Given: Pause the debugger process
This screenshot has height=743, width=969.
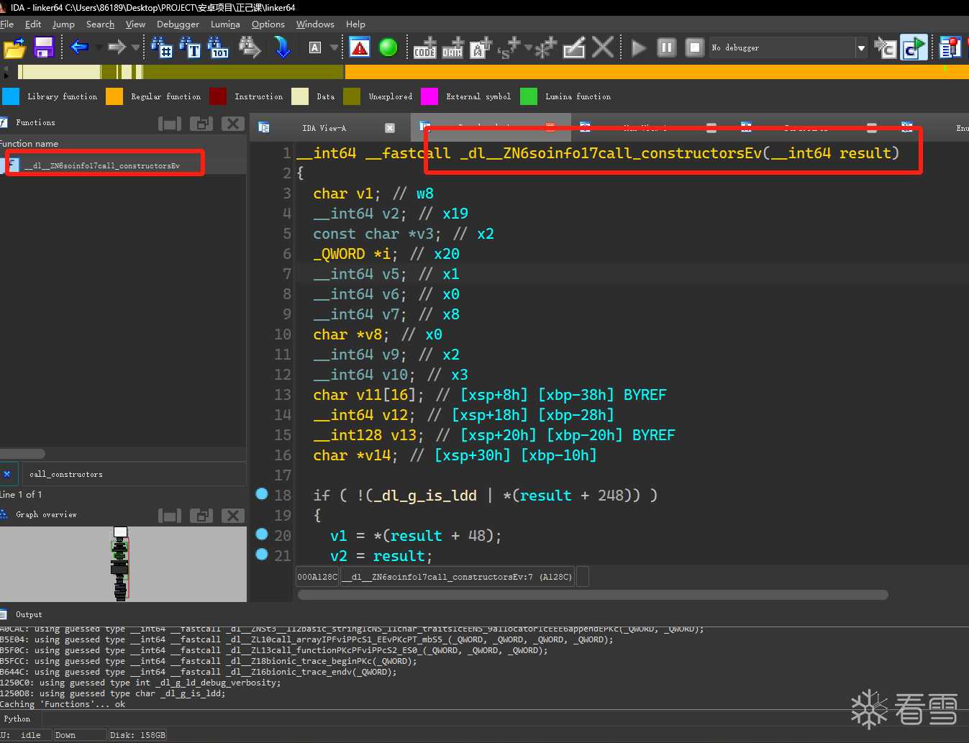Looking at the screenshot, I should (x=667, y=48).
